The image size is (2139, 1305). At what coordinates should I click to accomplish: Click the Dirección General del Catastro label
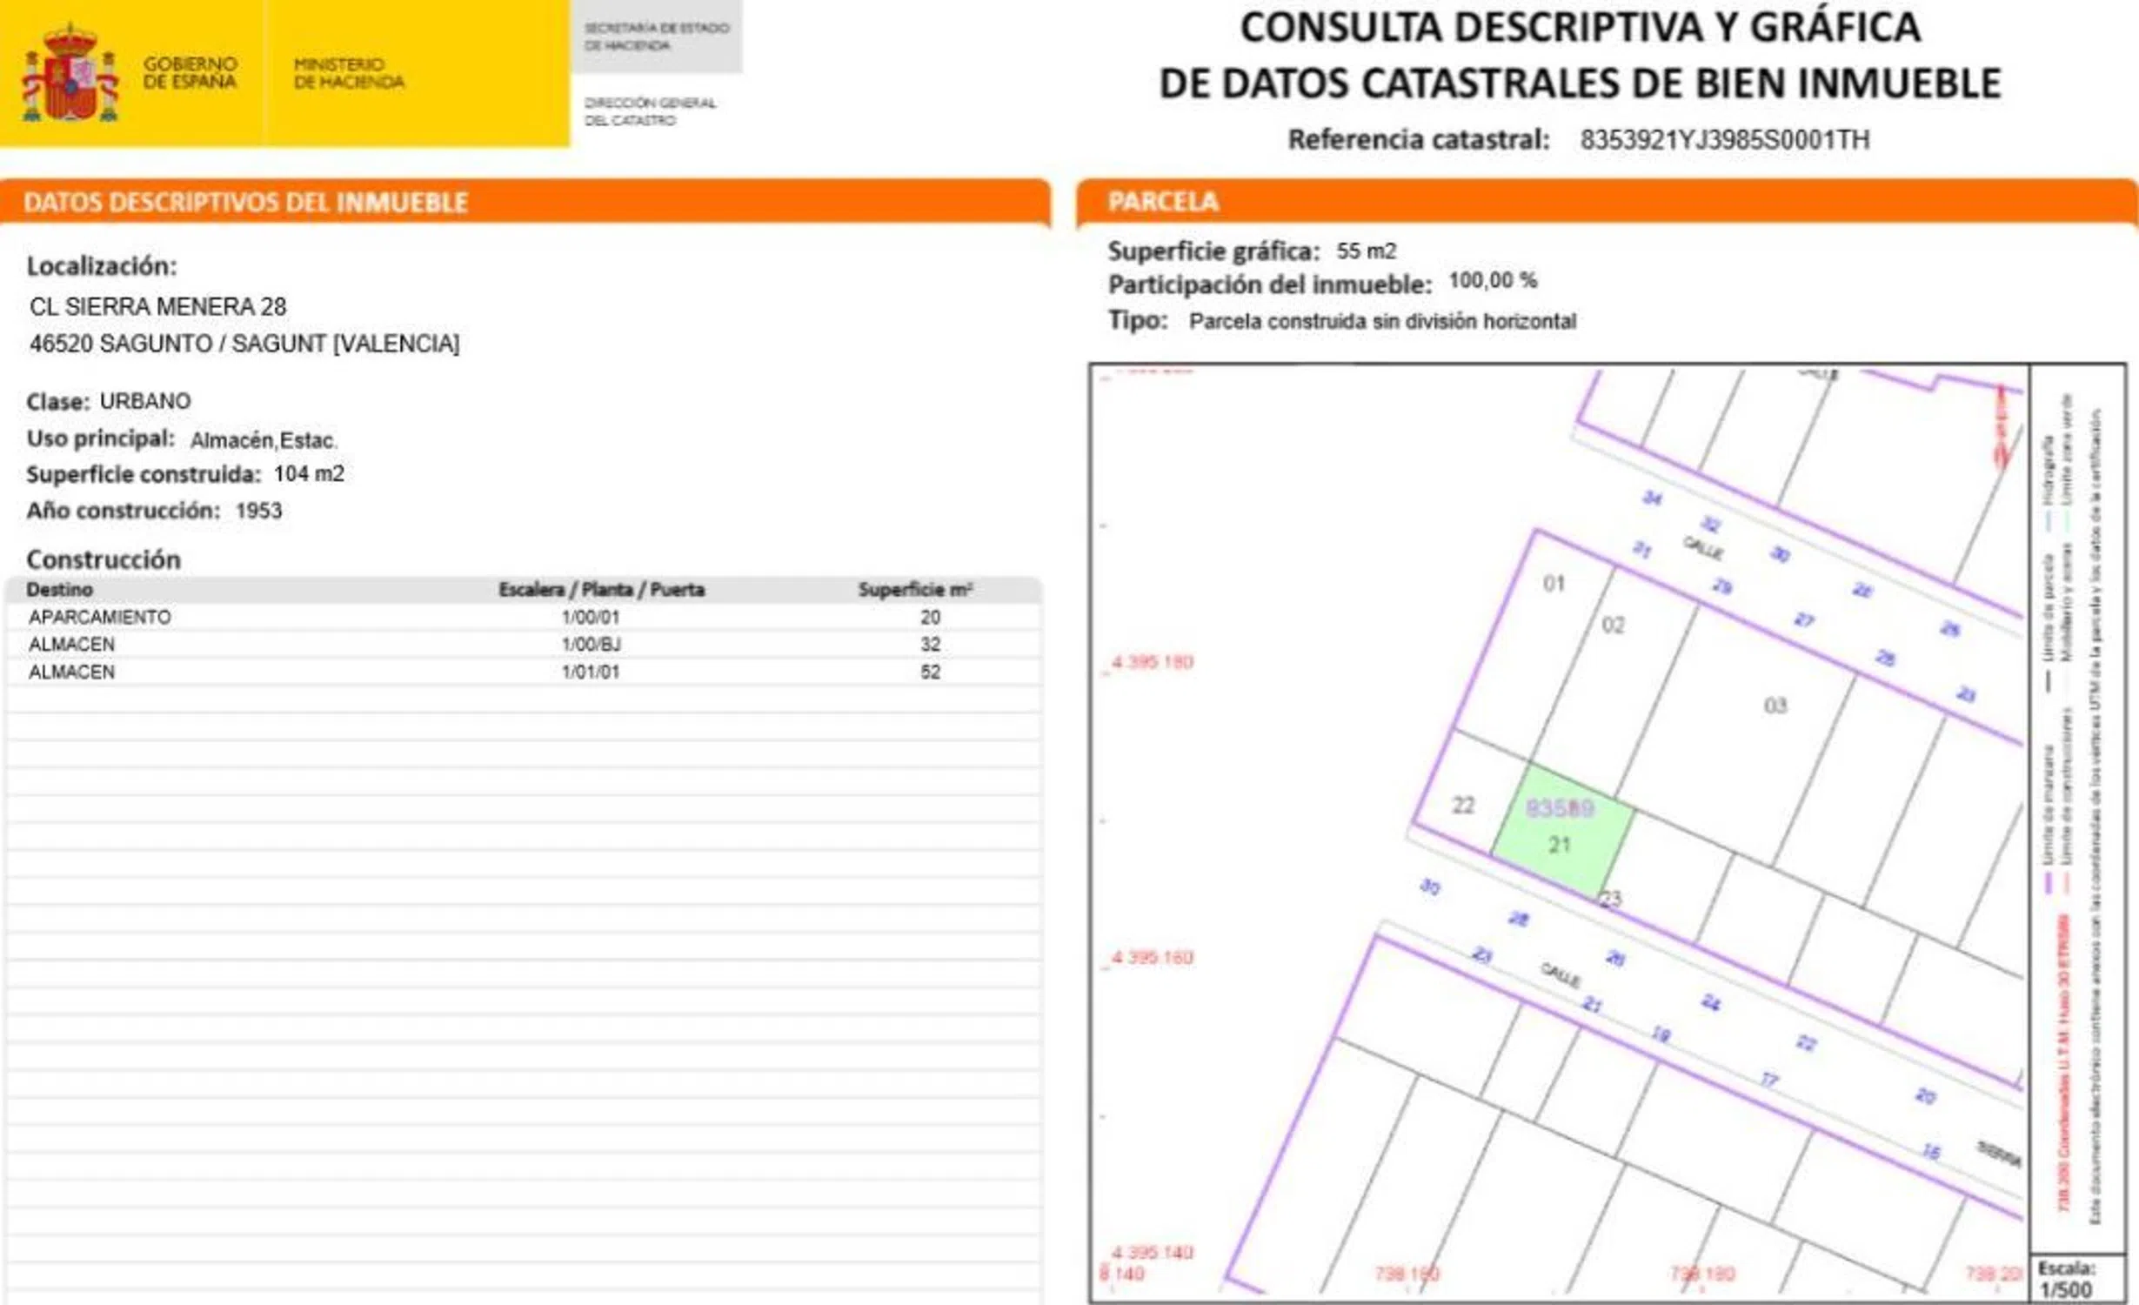[650, 111]
